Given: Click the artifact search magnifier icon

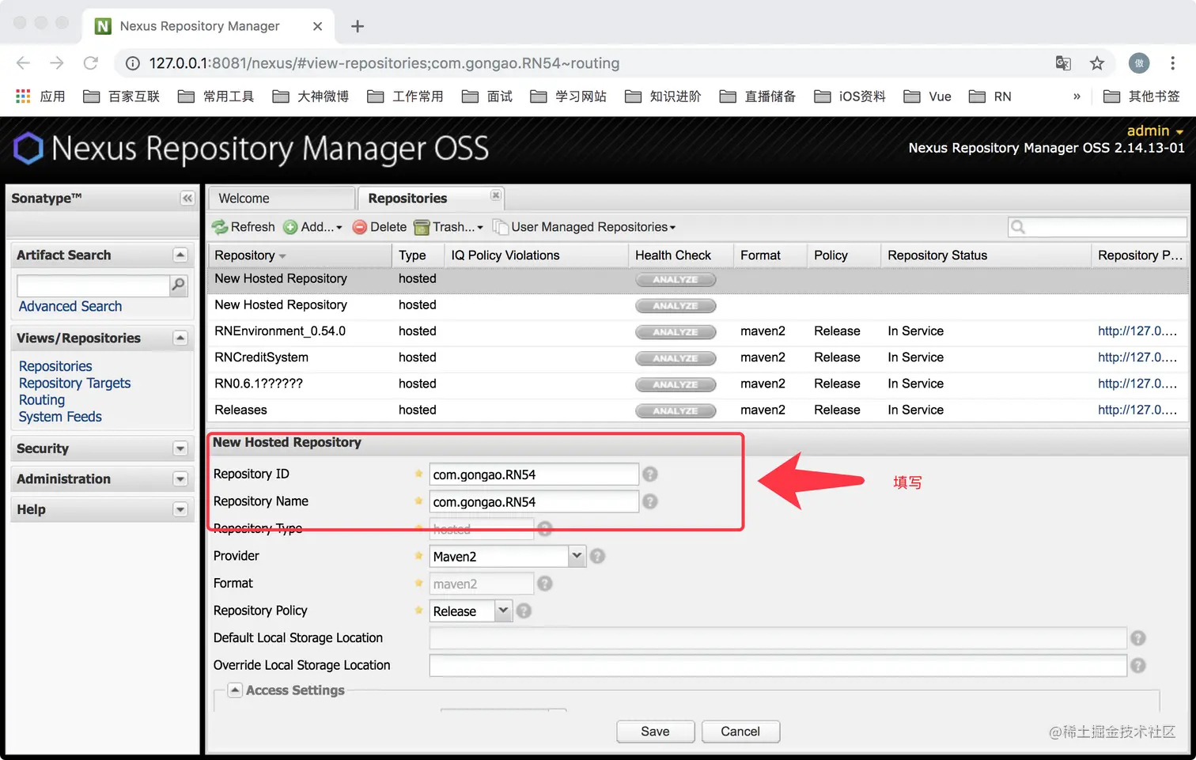Looking at the screenshot, I should tap(179, 285).
